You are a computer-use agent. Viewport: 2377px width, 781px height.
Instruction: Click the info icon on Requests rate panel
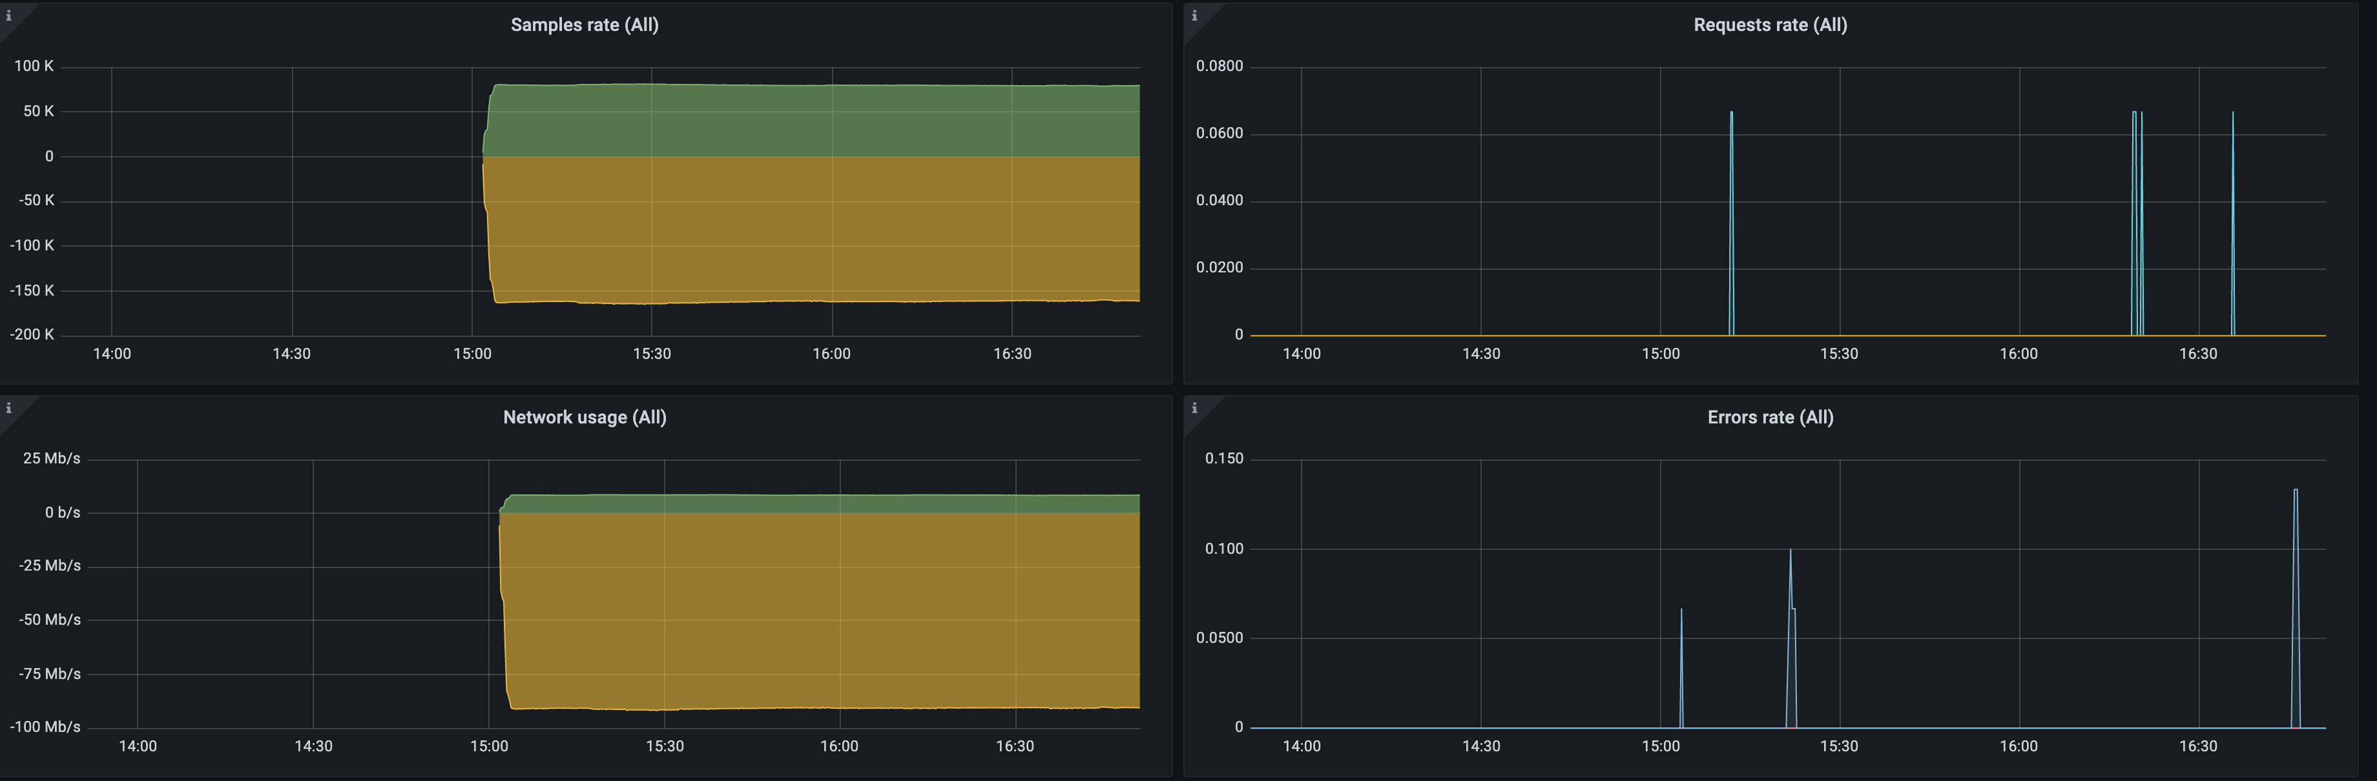[1194, 15]
